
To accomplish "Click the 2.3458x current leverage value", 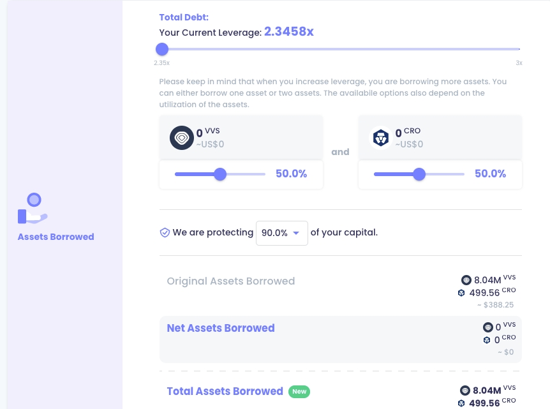I will tap(289, 31).
